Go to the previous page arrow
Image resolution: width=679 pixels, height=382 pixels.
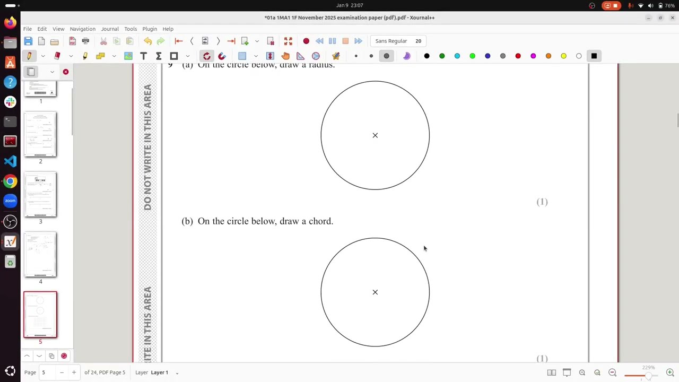[x=191, y=41]
